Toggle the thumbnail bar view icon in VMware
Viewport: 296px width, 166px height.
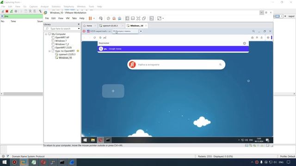(x=133, y=18)
